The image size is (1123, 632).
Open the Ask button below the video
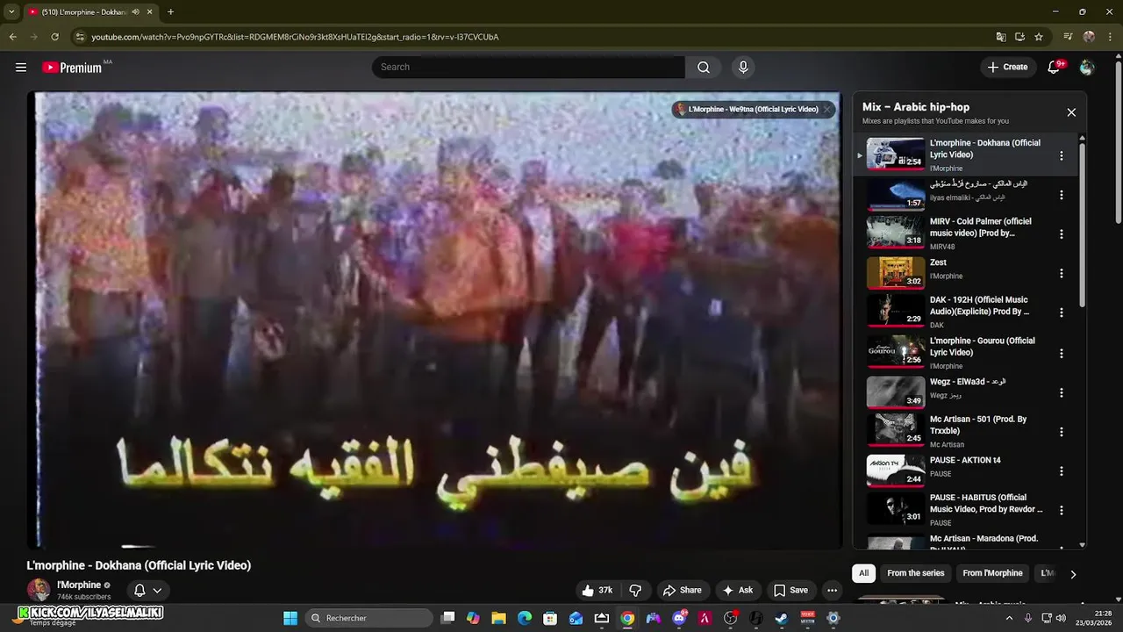click(x=737, y=591)
